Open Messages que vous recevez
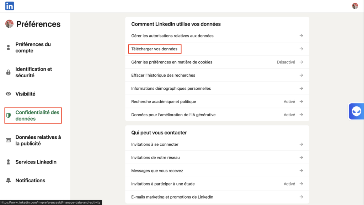The image size is (364, 205). [x=217, y=171]
